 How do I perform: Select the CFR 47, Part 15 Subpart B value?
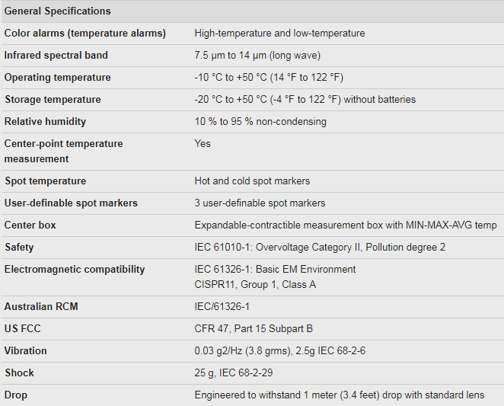[x=254, y=329]
